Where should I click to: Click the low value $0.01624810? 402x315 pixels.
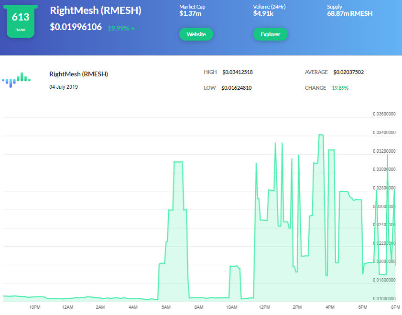tap(237, 88)
